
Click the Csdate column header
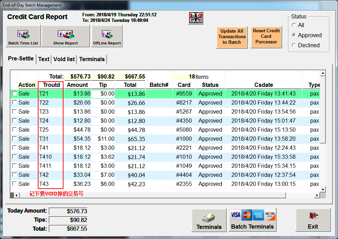point(264,85)
